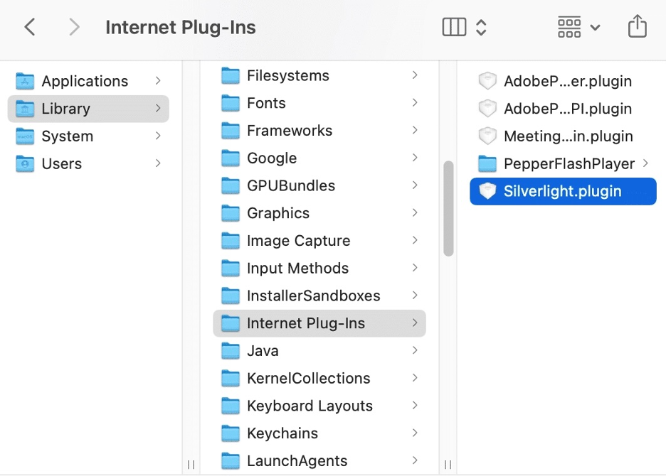The width and height of the screenshot is (666, 476).
Task: Go forward with the right arrow button
Action: tap(74, 27)
